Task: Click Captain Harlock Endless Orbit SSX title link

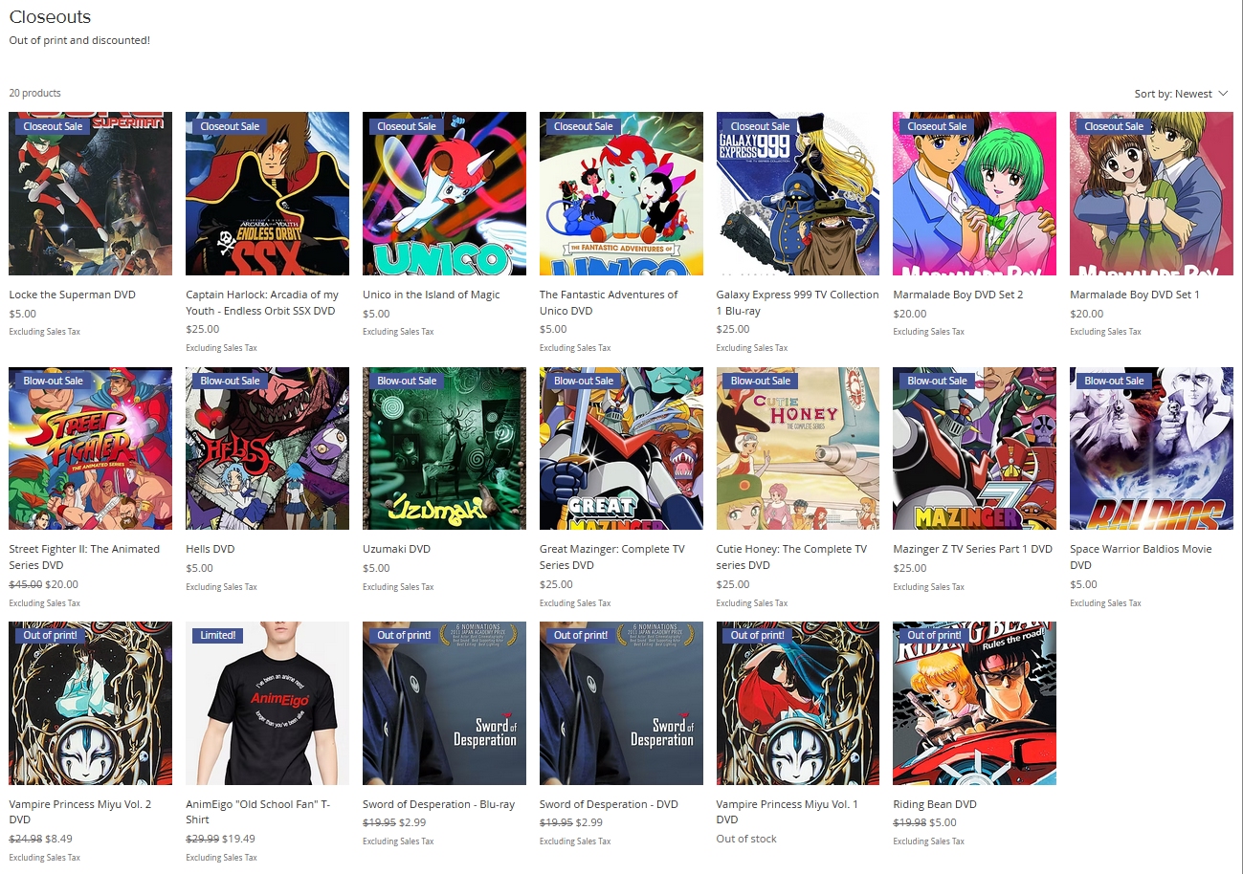Action: (x=262, y=302)
